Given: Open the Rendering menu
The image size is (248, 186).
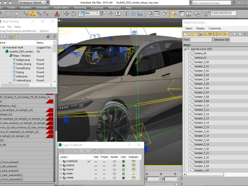Looking at the screenshot, I should [x=80, y=8].
